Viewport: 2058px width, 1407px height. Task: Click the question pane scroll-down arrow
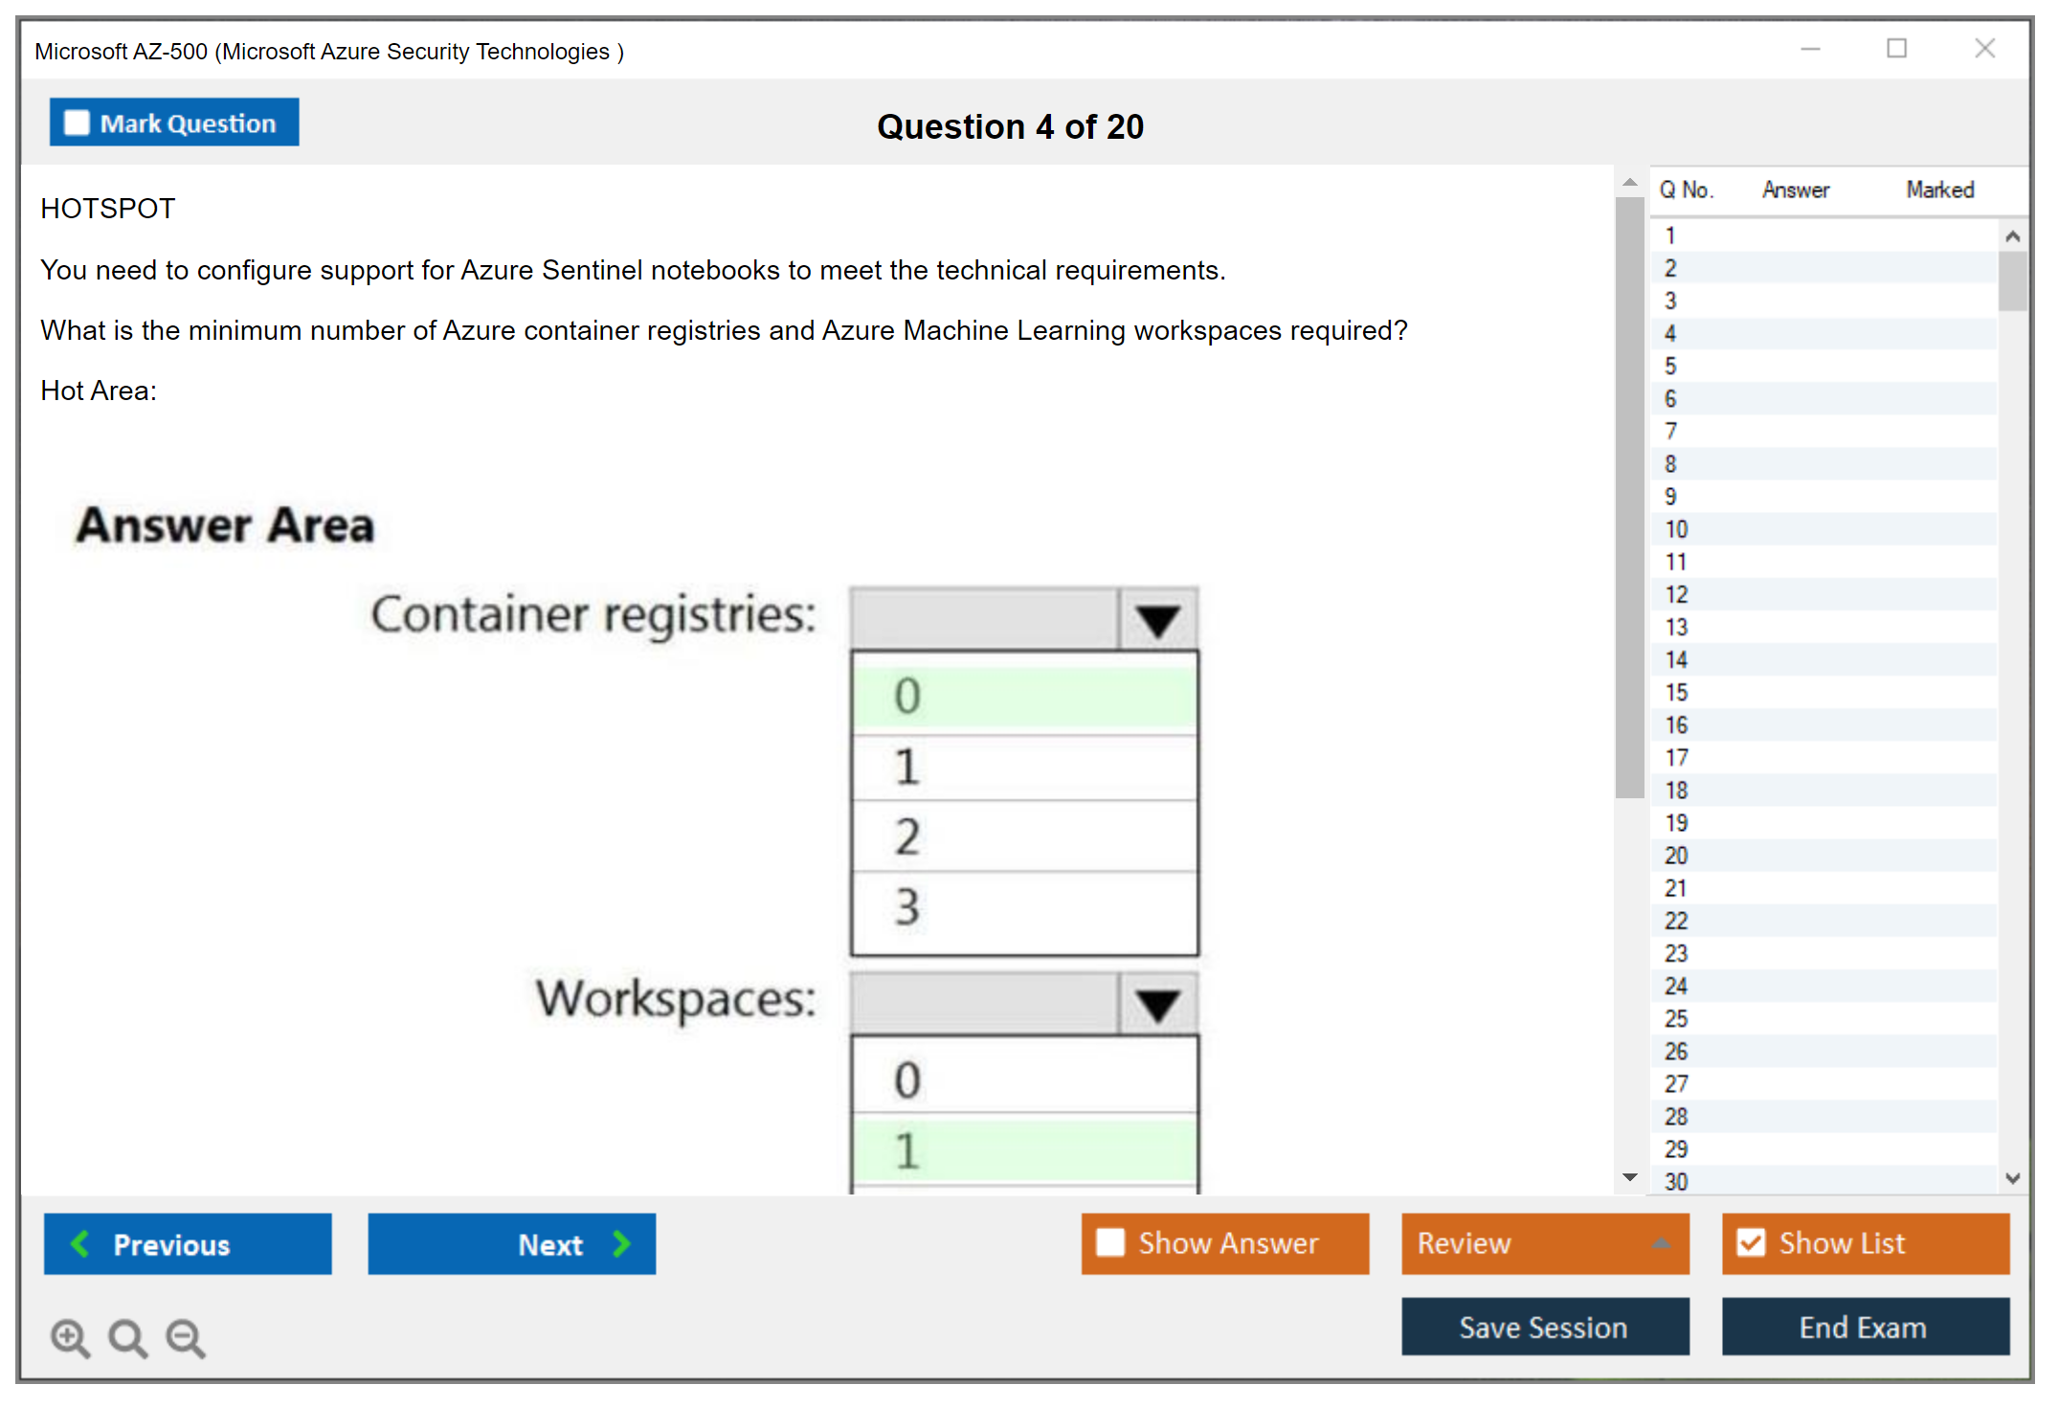[1629, 1177]
